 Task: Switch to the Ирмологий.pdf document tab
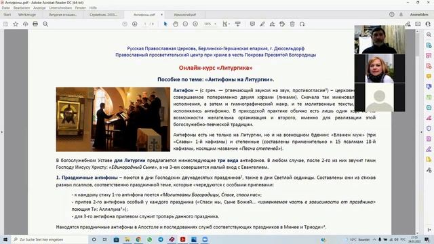tap(185, 14)
